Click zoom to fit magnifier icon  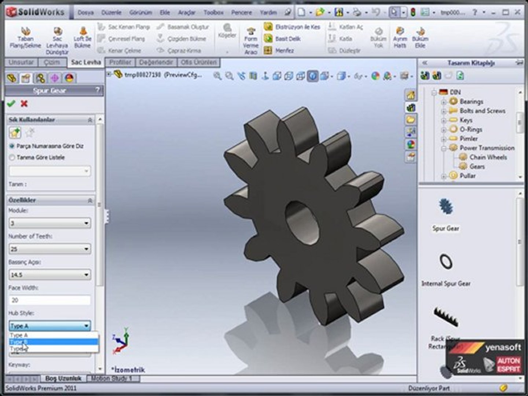point(217,76)
